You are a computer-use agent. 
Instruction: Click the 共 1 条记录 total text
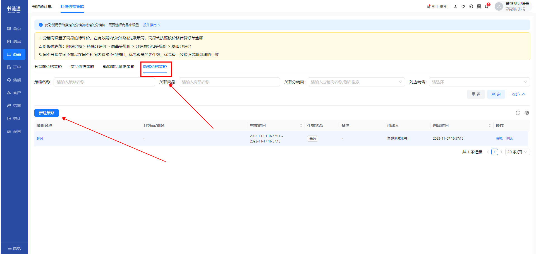tap(472, 152)
